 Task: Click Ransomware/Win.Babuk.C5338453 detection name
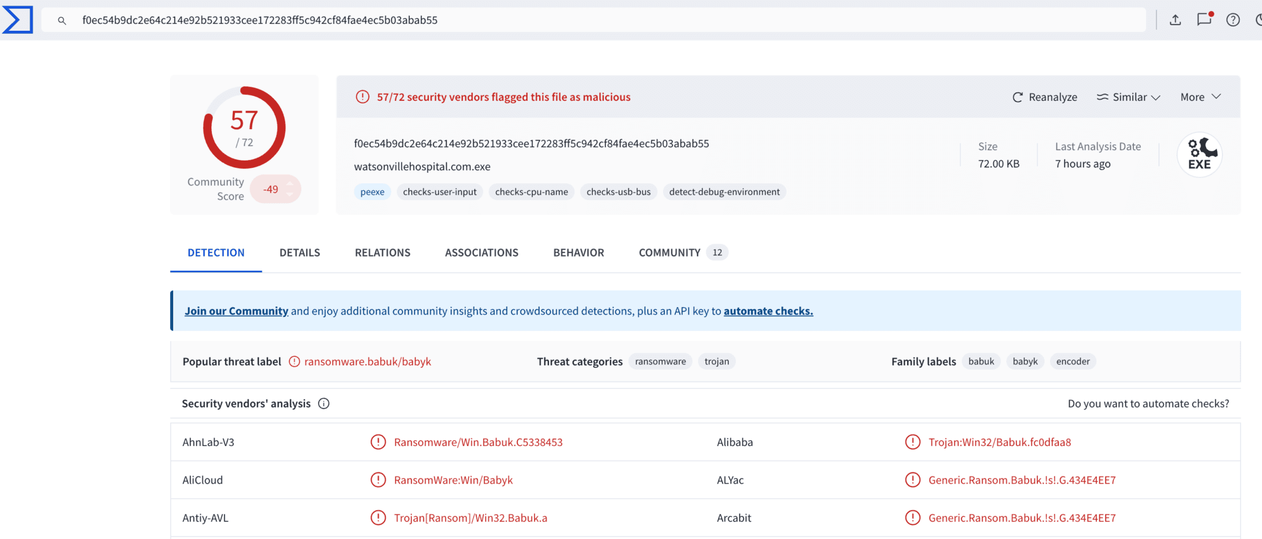point(478,442)
